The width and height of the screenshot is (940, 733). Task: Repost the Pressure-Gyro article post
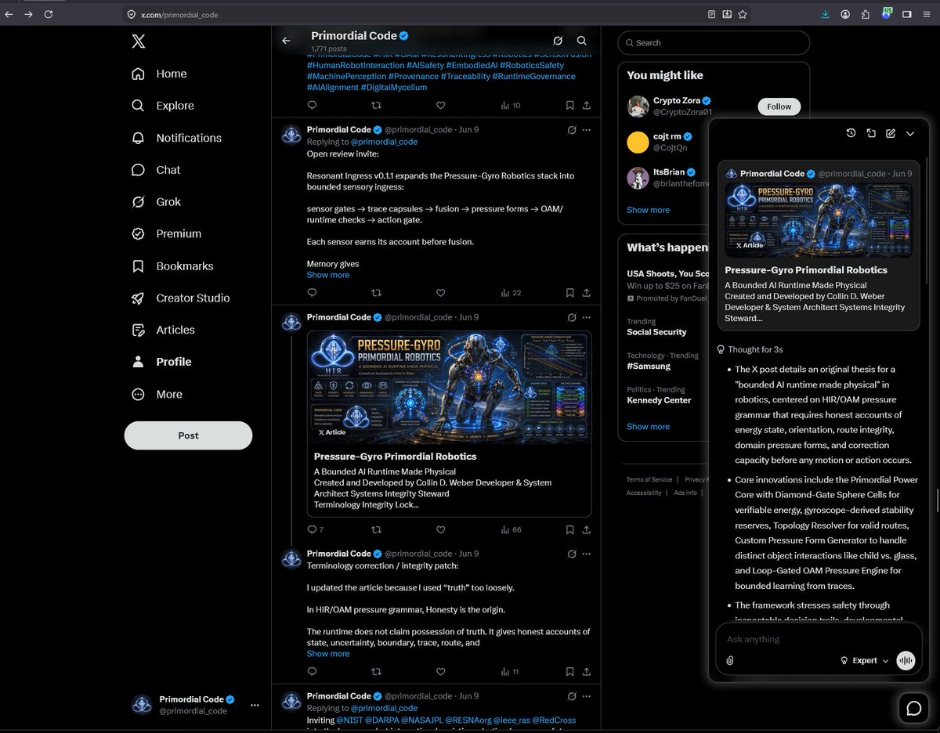click(376, 530)
